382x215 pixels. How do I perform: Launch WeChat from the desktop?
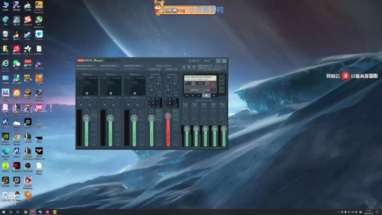[17, 65]
